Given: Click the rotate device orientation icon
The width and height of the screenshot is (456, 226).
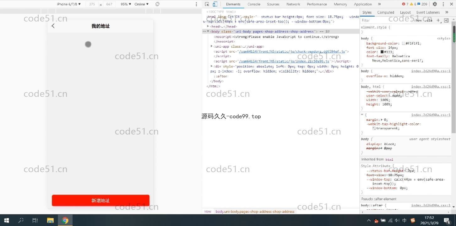Looking at the screenshot, I should point(157,4).
